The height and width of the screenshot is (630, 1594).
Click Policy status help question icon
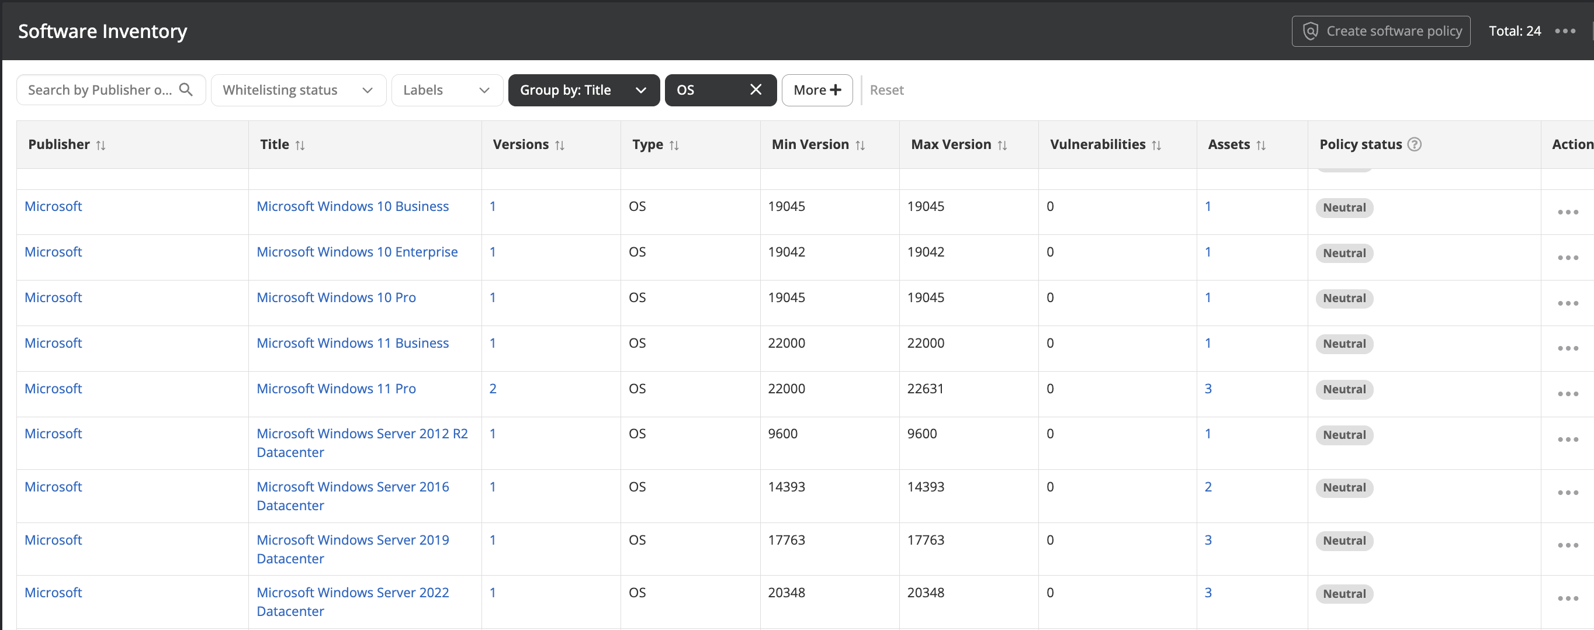1414,144
